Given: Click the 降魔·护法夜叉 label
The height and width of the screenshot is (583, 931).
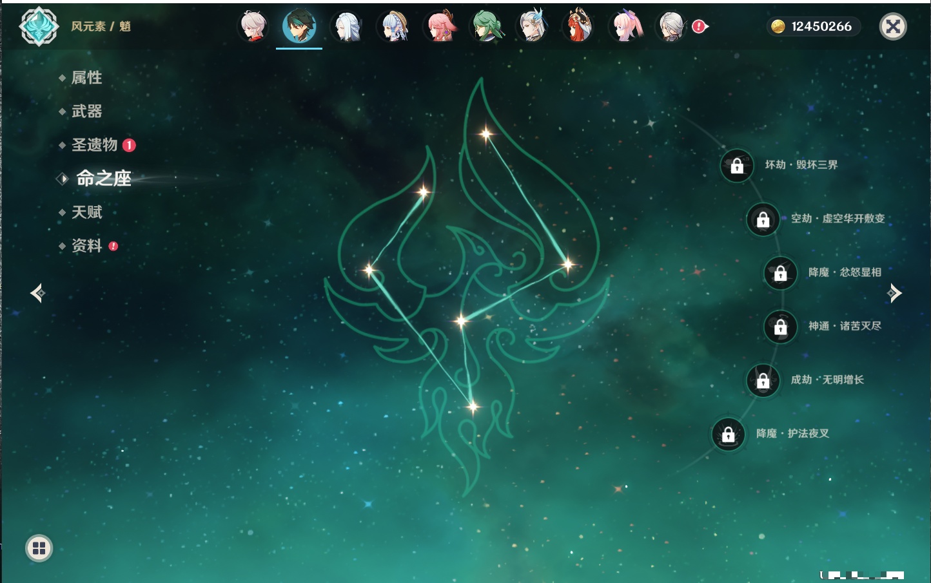Looking at the screenshot, I should tap(792, 434).
